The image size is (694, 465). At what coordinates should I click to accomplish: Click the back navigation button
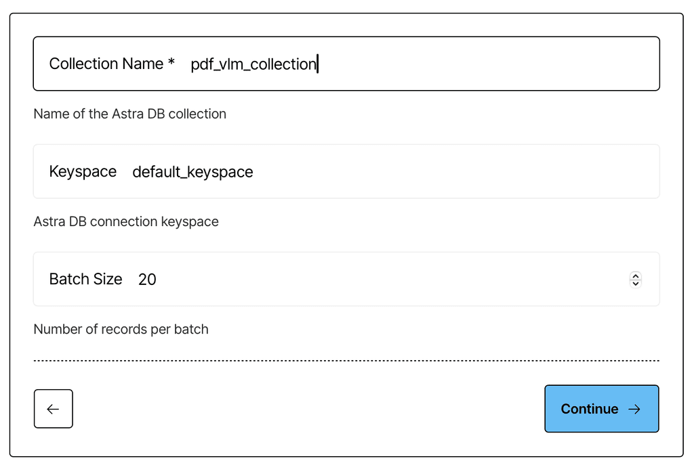(54, 409)
